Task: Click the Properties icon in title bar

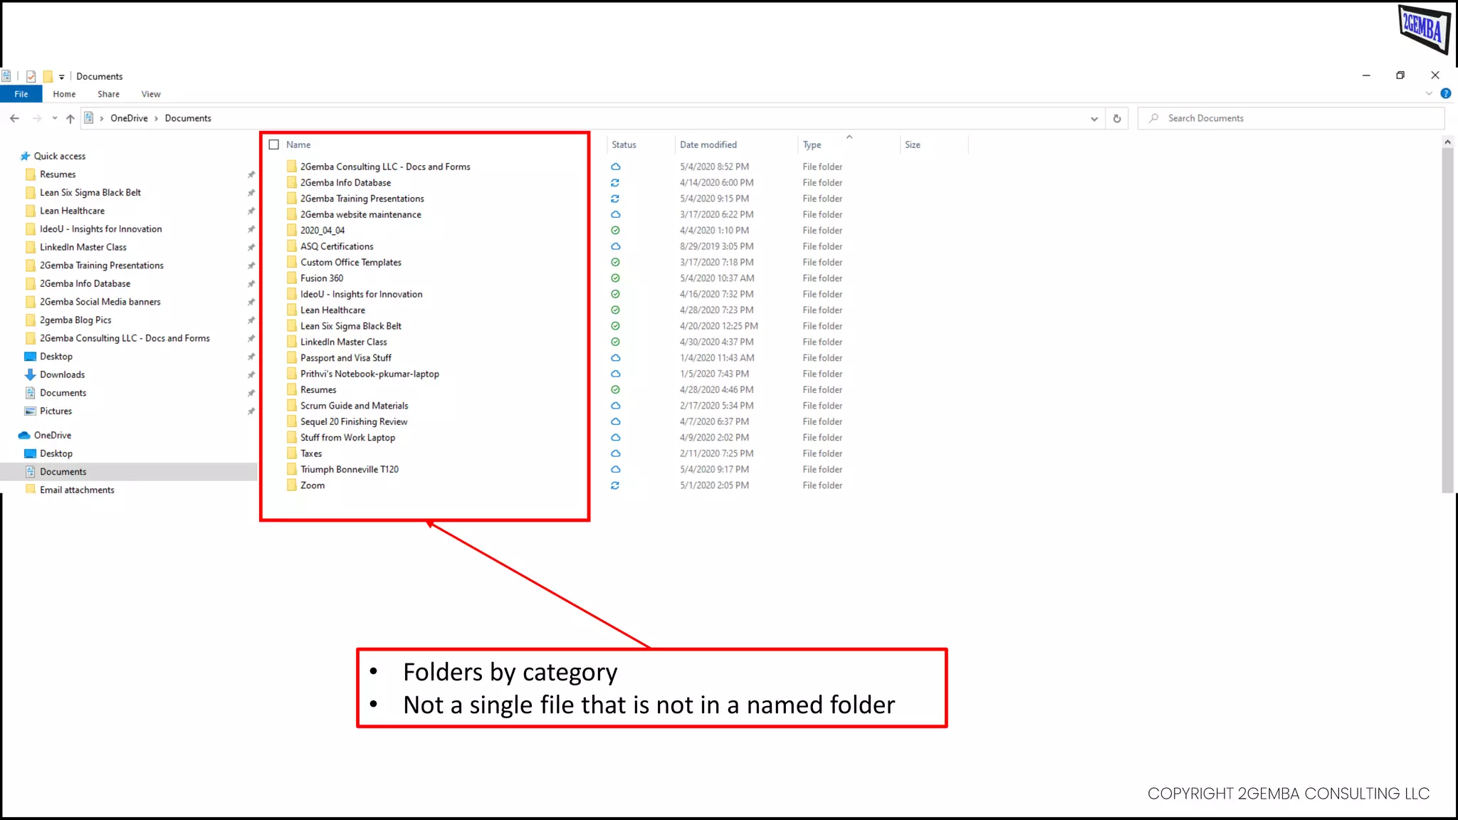Action: [31, 76]
